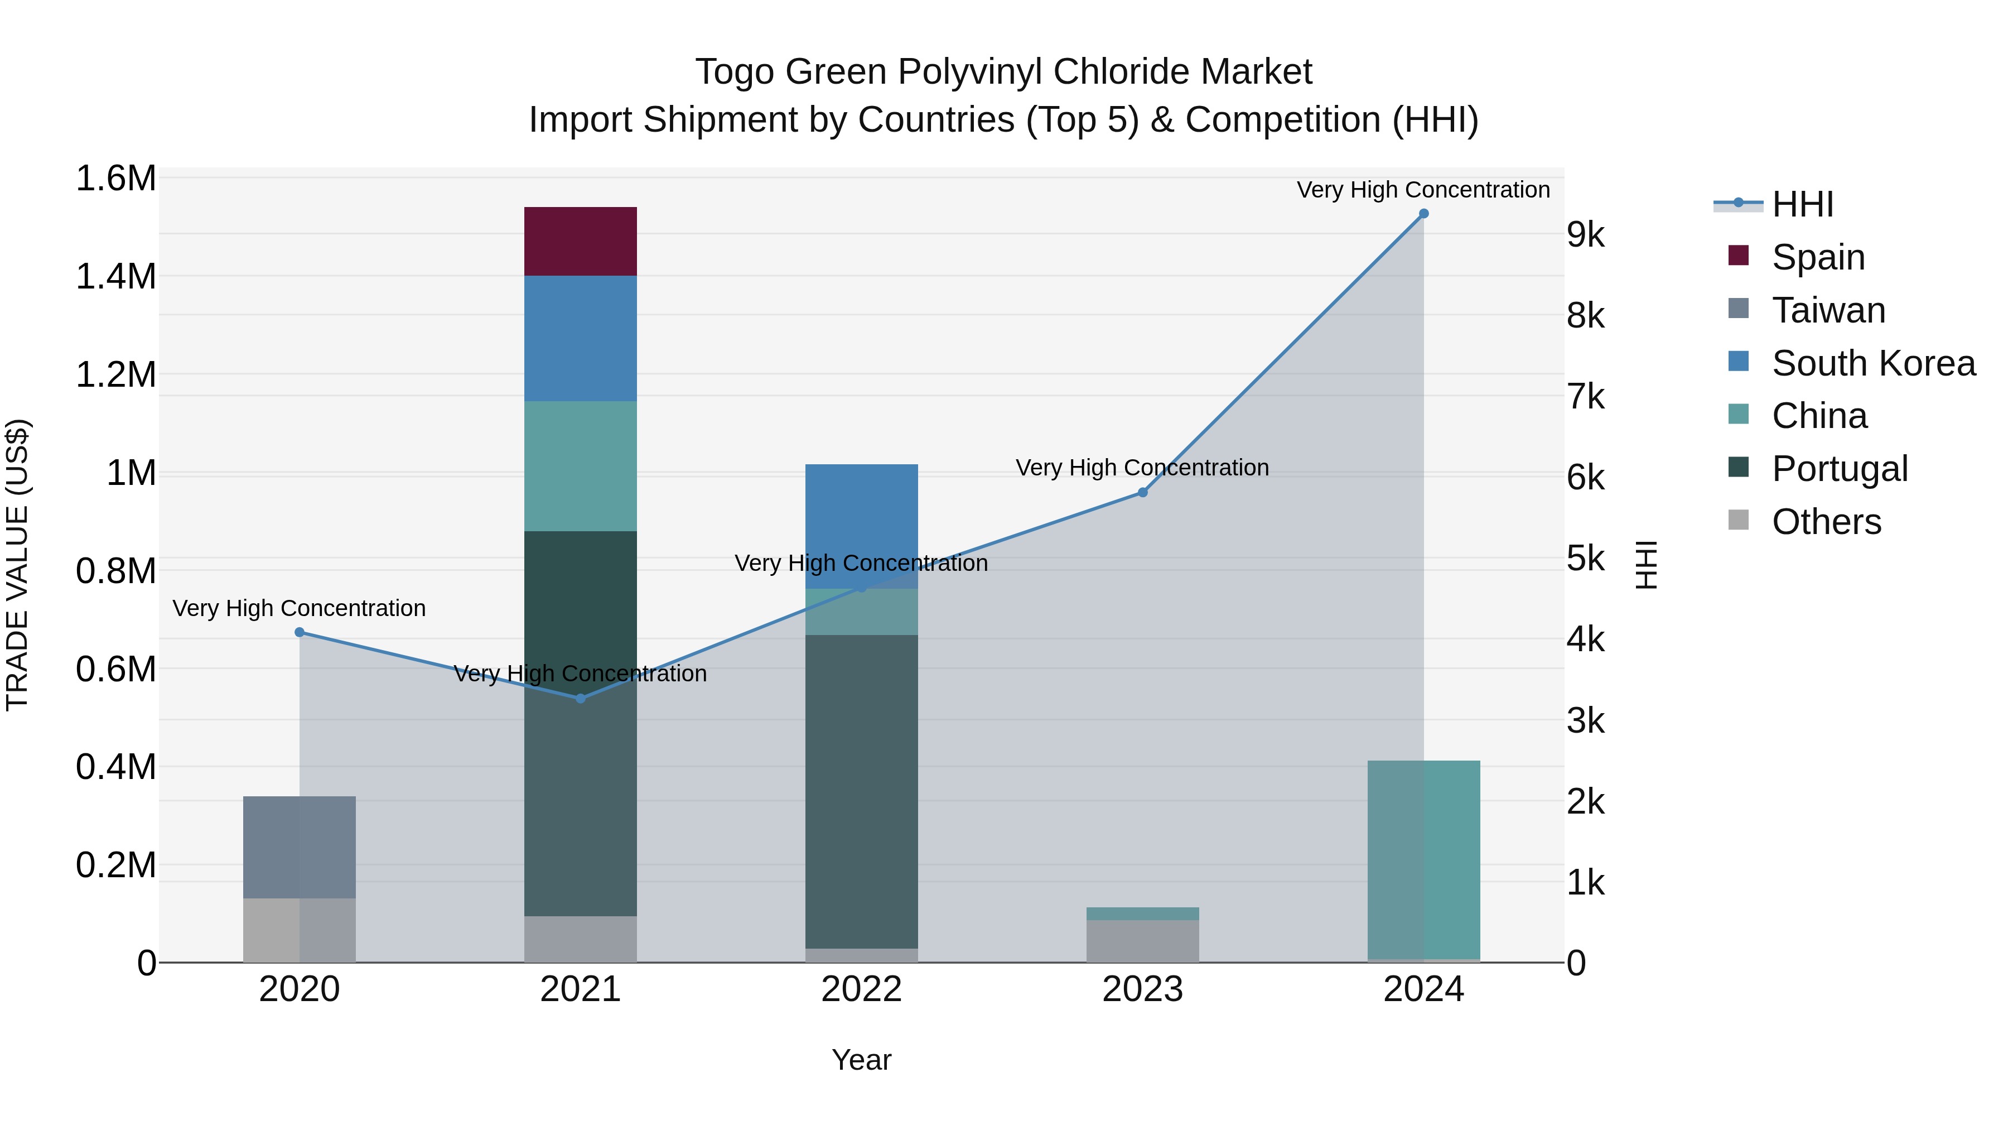Click the Others gray legend swatch

point(1738,520)
